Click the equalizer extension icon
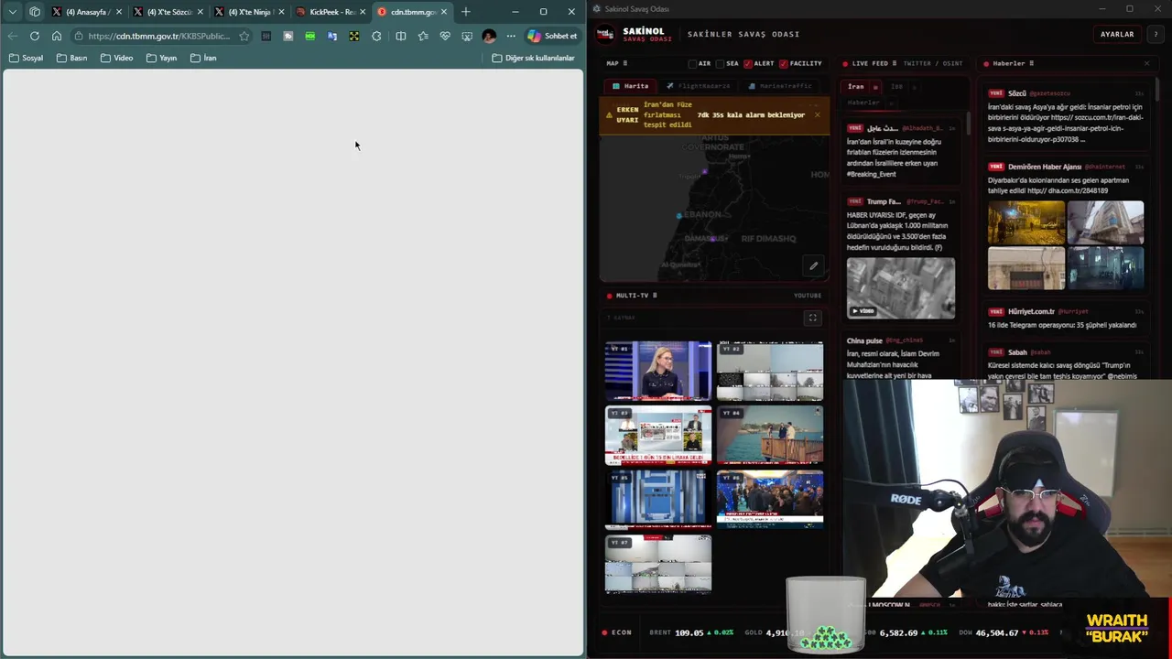Screen dimensions: 1172x659 click(266, 36)
